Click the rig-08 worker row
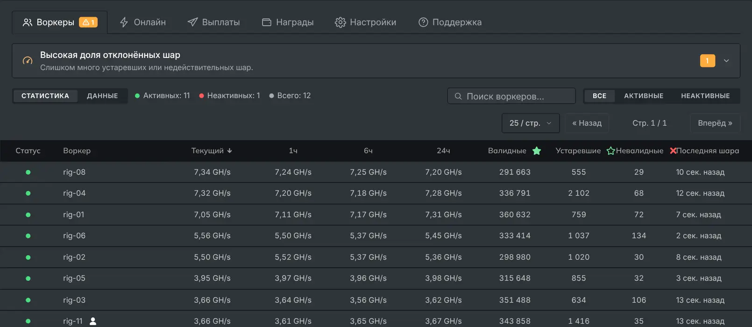Viewport: 752px width, 327px height. 376,172
